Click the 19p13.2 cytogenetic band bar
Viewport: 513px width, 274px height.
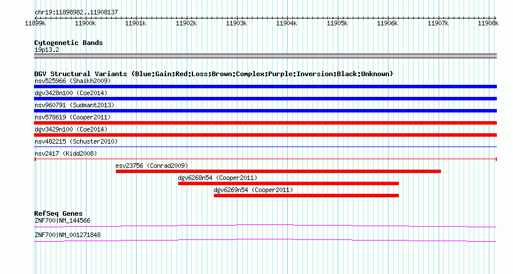point(265,56)
